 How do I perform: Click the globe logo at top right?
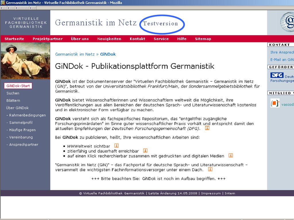287,22
